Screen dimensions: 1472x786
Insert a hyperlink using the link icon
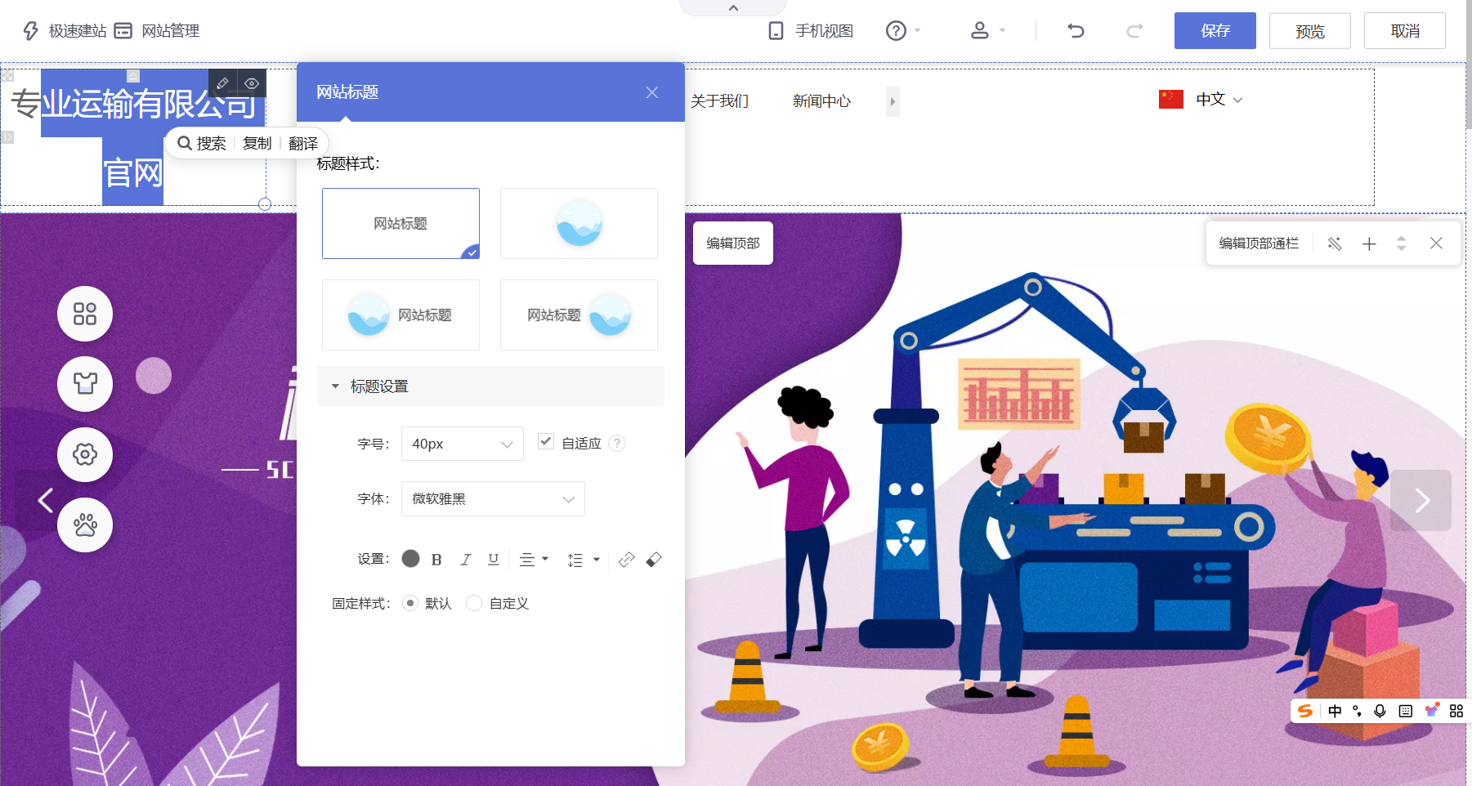626,560
